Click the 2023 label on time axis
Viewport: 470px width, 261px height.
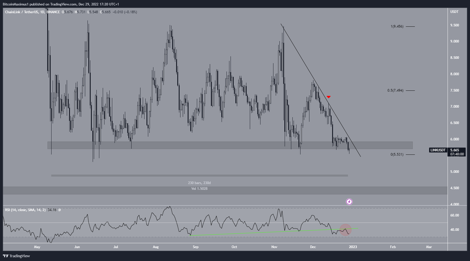tap(353, 247)
